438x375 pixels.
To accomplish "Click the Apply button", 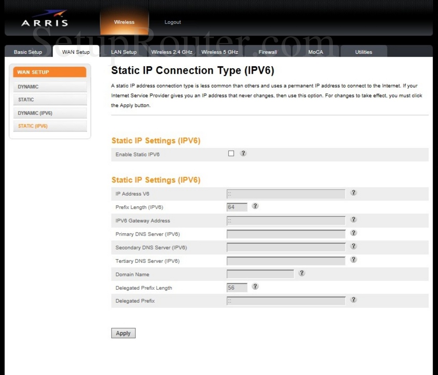I will pos(123,333).
